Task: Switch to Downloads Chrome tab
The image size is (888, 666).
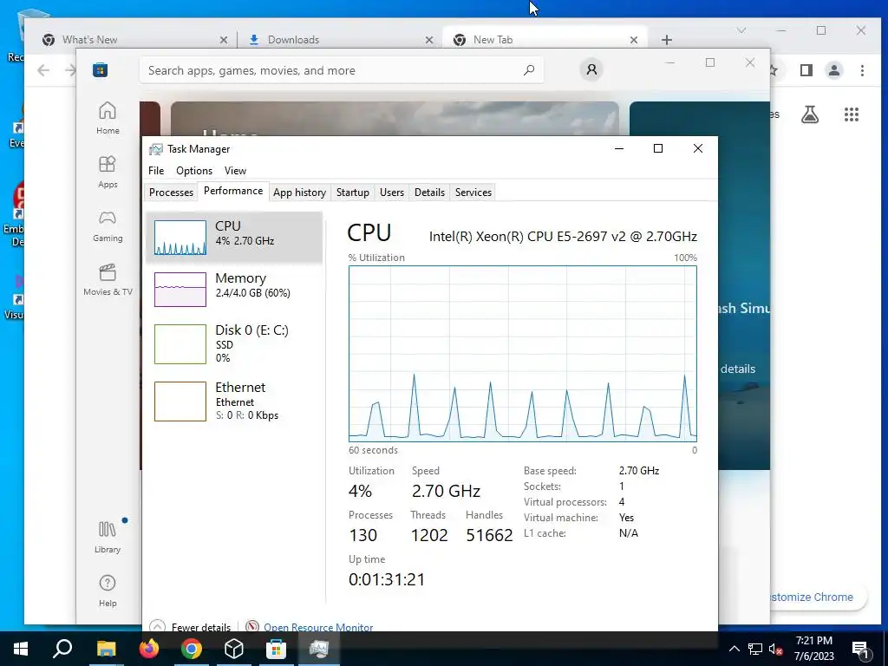Action: click(339, 40)
